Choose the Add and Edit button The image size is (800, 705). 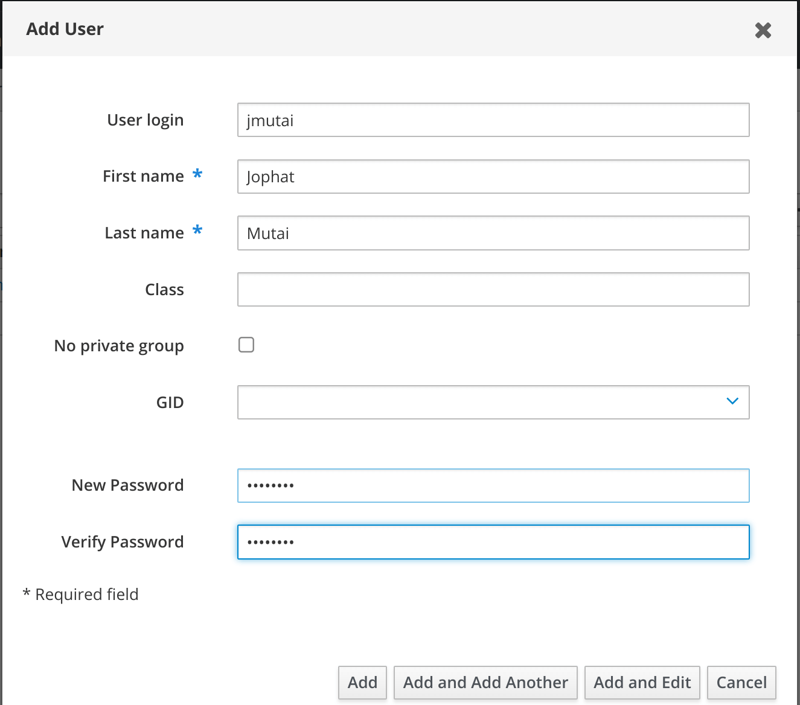642,683
